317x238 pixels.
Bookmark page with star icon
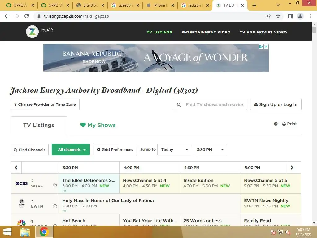coord(278,16)
